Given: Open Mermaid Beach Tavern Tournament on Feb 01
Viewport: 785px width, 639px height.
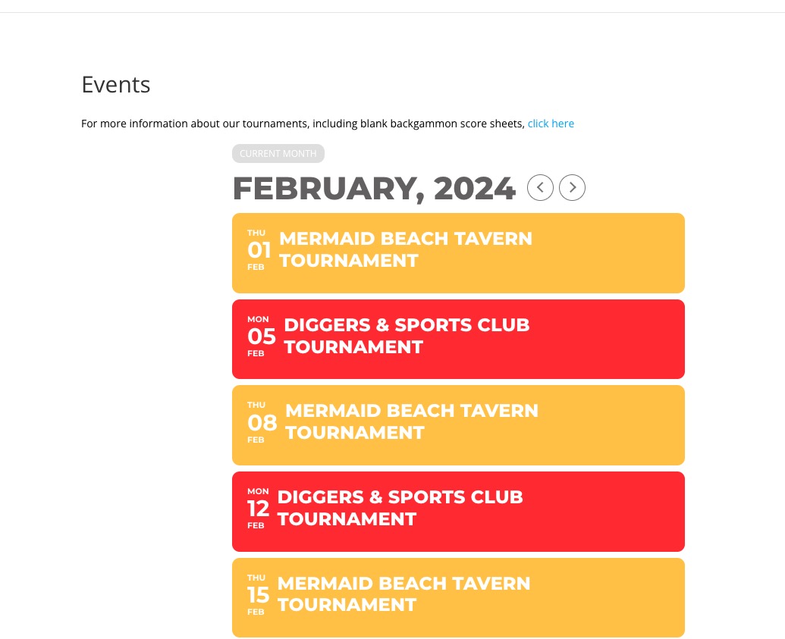Looking at the screenshot, I should tap(458, 253).
